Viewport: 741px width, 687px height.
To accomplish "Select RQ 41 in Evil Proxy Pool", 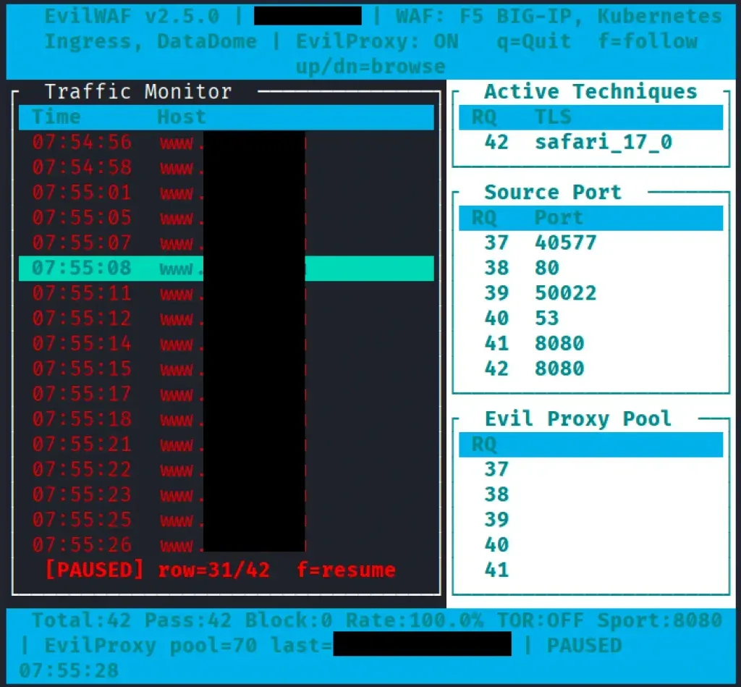I will pyautogui.click(x=590, y=570).
